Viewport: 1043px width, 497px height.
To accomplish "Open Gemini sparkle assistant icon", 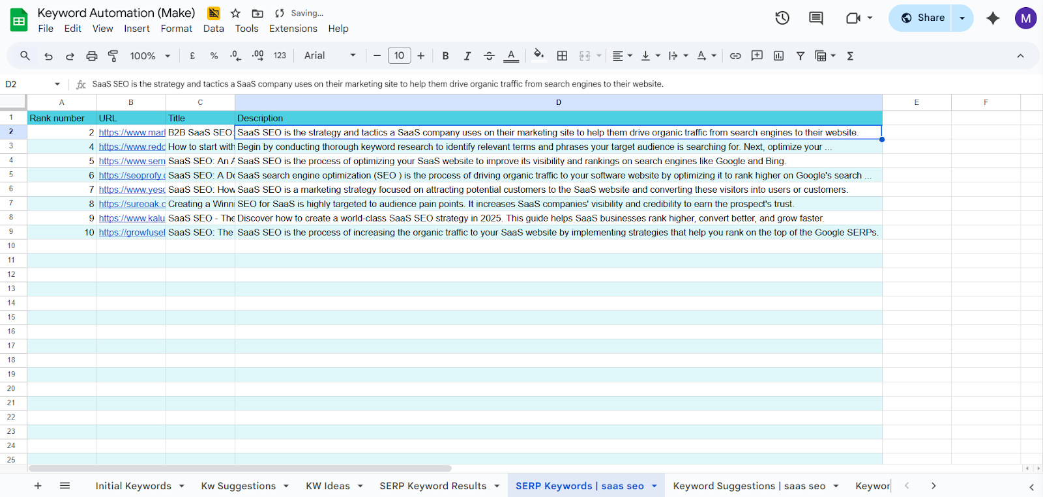I will [993, 18].
